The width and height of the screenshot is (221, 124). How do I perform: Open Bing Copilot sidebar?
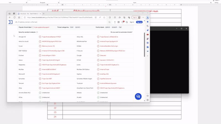point(148,18)
